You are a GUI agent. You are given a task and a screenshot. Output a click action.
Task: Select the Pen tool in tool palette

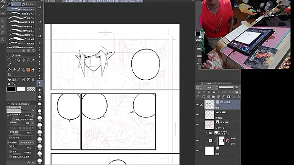click(x=9, y=70)
